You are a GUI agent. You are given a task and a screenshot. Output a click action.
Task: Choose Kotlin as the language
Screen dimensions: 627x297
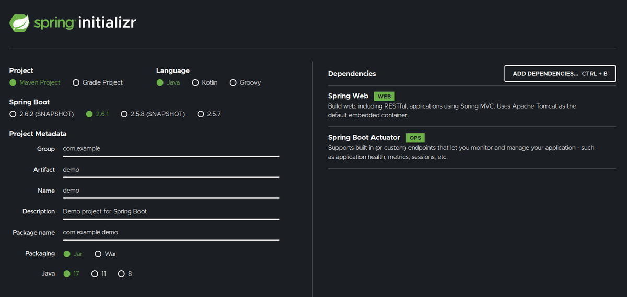point(205,82)
